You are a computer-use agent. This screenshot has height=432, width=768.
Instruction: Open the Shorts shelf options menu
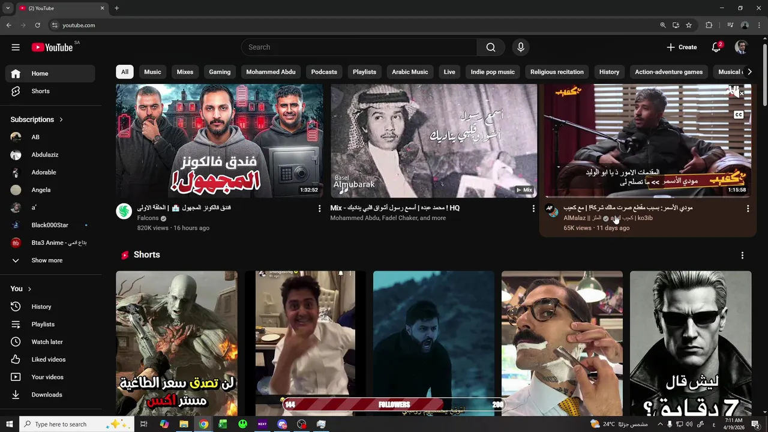tap(742, 255)
